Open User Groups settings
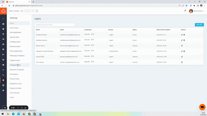This screenshot has height=116, width=207. (14, 28)
